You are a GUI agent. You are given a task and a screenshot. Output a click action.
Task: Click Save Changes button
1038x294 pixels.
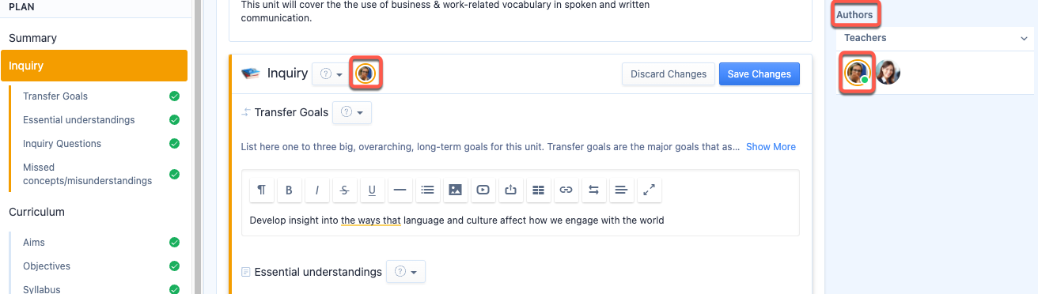click(760, 73)
